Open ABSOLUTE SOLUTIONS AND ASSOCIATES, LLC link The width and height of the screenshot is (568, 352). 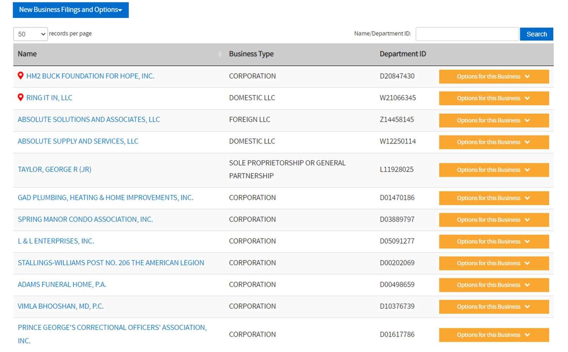point(89,120)
